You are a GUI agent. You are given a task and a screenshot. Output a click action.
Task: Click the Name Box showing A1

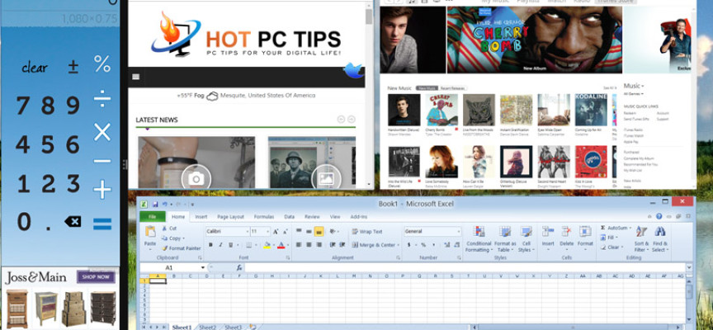point(168,268)
